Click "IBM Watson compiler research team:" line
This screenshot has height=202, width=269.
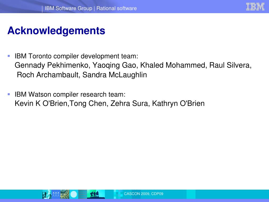(70, 94)
